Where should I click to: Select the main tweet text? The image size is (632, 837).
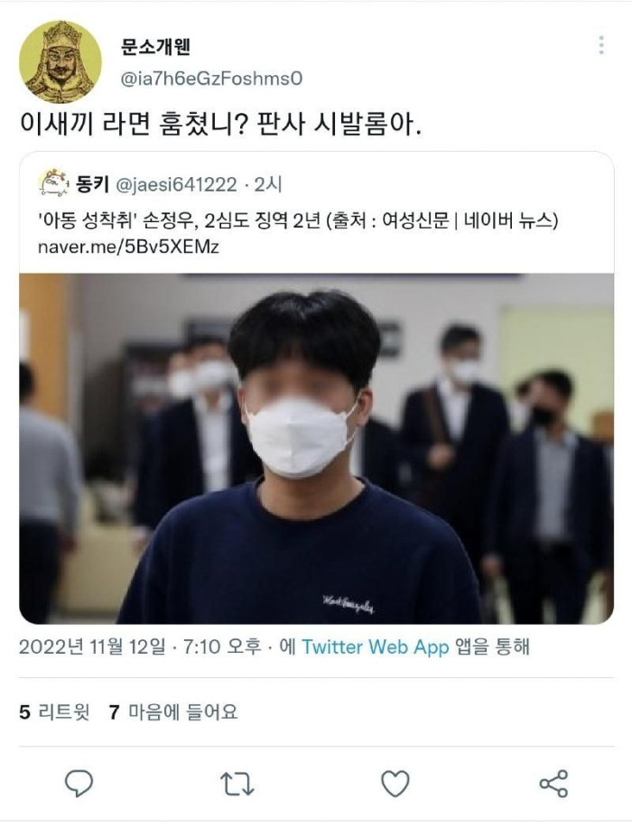[x=221, y=125]
